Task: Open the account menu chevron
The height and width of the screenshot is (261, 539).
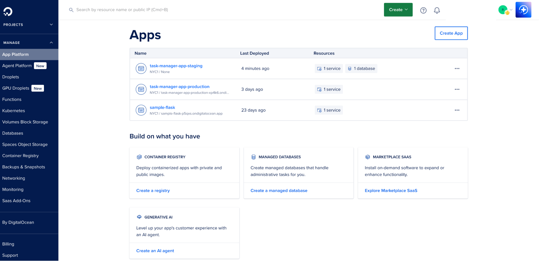Action: coord(511,10)
